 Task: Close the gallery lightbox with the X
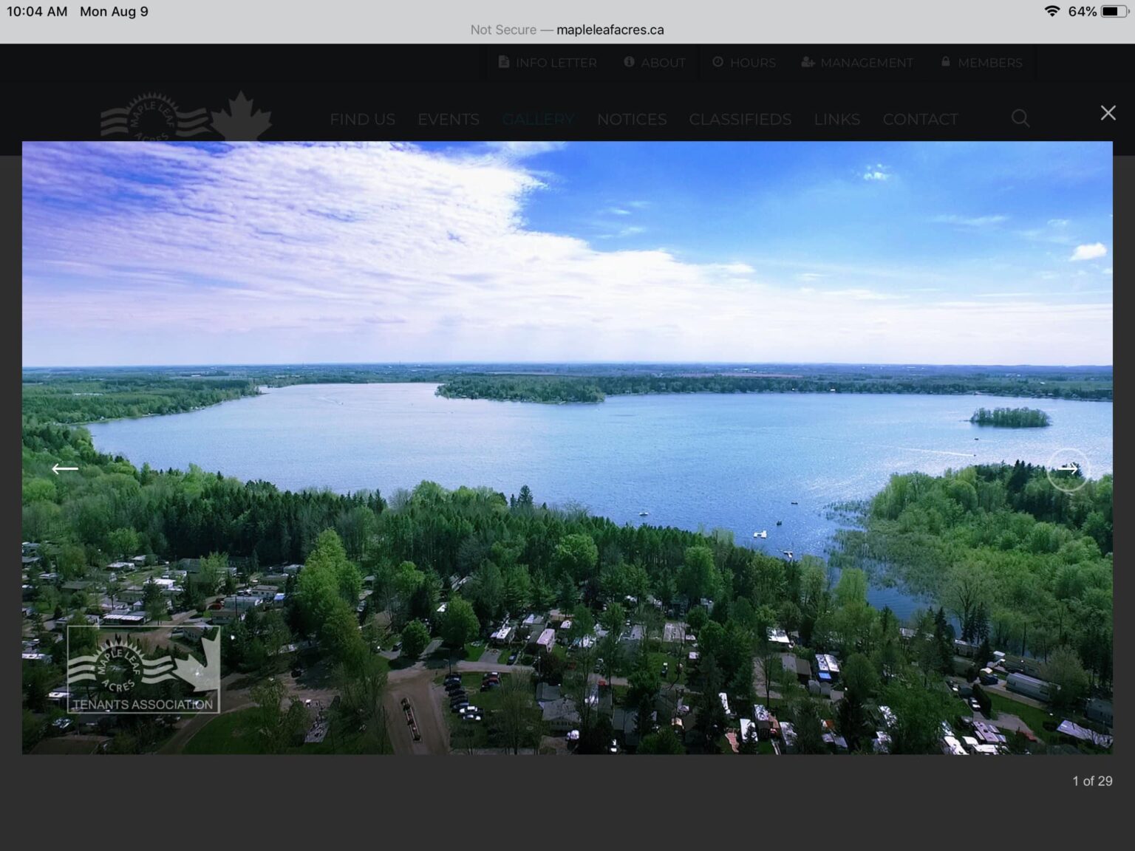(x=1108, y=113)
